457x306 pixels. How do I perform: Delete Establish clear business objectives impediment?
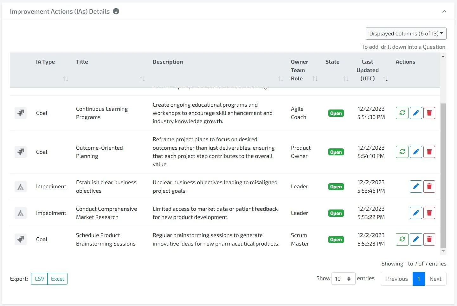tap(429, 186)
